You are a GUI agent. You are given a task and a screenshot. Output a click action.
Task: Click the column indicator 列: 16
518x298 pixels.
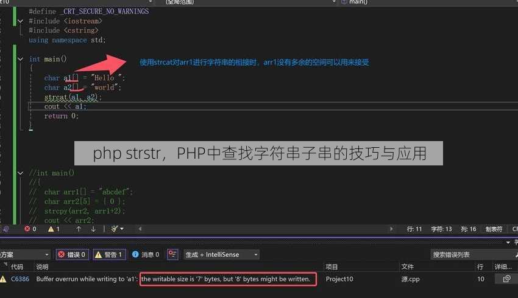[x=469, y=229]
